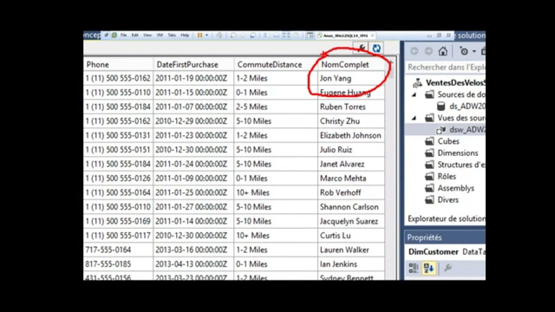This screenshot has width=555, height=312.
Task: Click the 717-555-0164 phone cell
Action: [x=118, y=250]
